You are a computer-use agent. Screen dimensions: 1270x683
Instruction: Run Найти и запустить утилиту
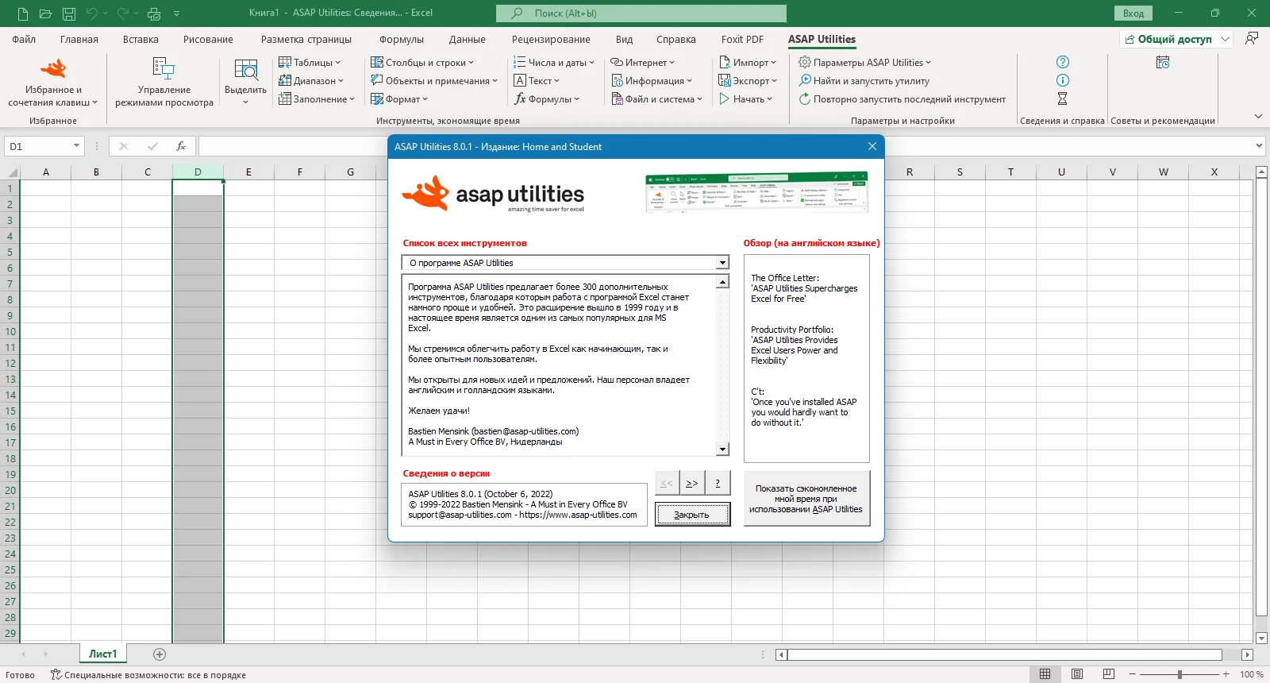pyautogui.click(x=864, y=80)
